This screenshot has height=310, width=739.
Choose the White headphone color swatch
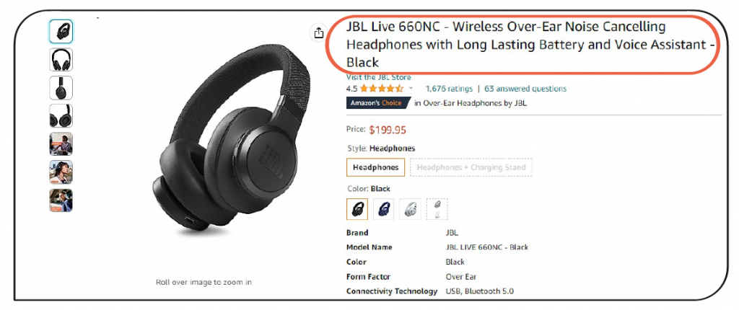[411, 208]
